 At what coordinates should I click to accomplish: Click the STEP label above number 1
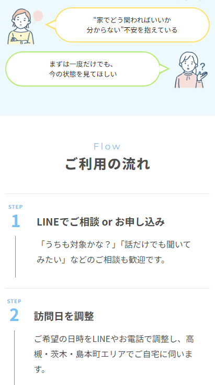coord(16,207)
